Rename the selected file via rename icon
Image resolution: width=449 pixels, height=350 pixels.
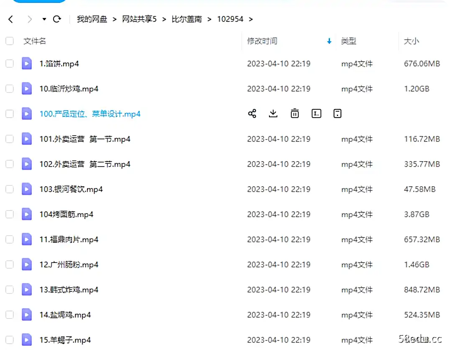pyautogui.click(x=316, y=113)
